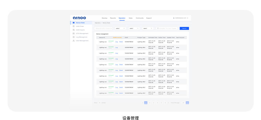Open the Detail link in first row

pyautogui.click(x=121, y=42)
